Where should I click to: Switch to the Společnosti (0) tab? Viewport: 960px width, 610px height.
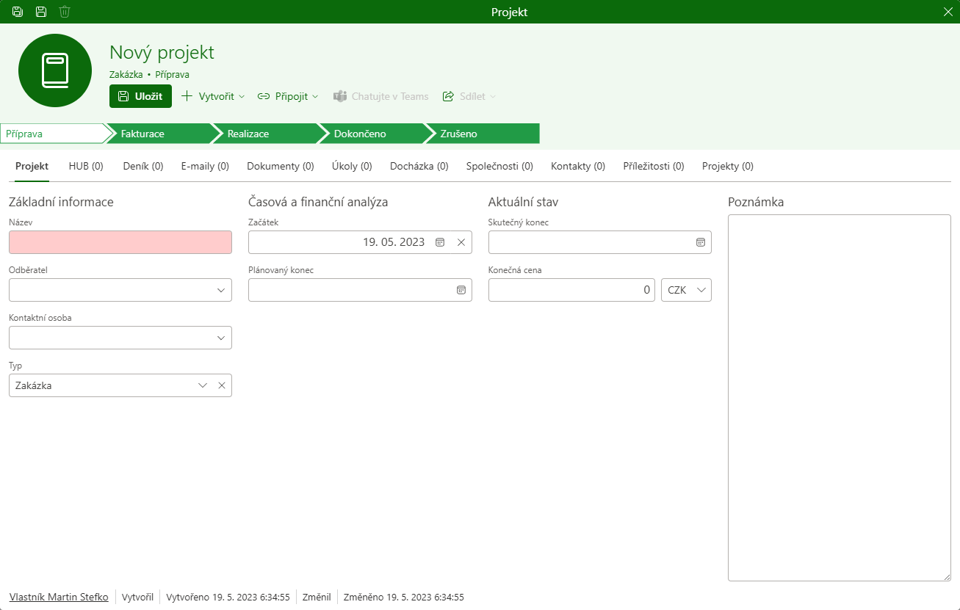[x=499, y=167]
